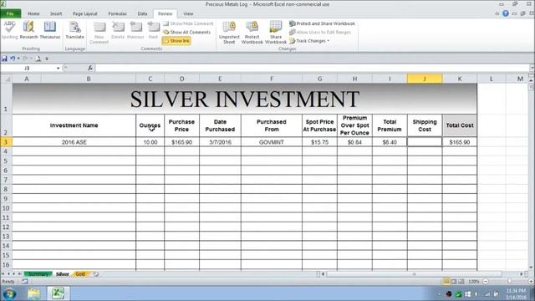The image size is (535, 301).
Task: Click Show All Comments
Action: (x=186, y=32)
